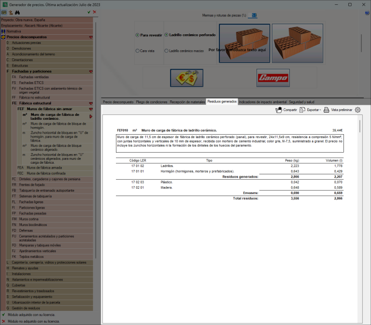Click the currency price tags icon

tap(186, 78)
